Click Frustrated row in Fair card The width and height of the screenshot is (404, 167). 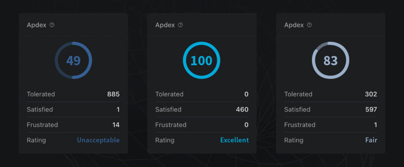[331, 125]
